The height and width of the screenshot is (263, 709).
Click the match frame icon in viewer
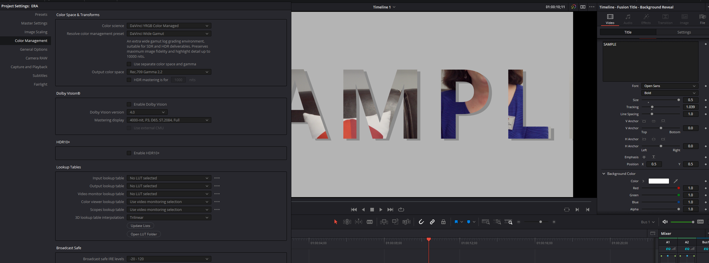pyautogui.click(x=567, y=209)
